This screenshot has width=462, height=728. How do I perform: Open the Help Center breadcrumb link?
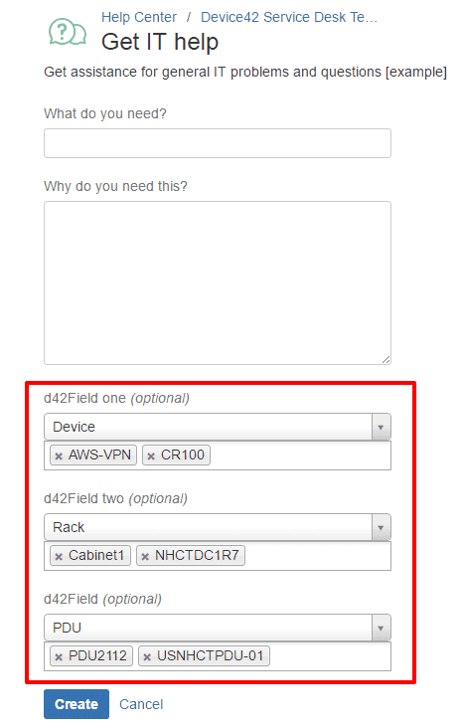pyautogui.click(x=139, y=17)
